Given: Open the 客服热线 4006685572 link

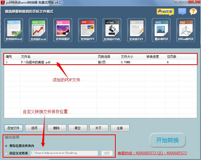Looking at the screenshot, I should click(x=152, y=153).
